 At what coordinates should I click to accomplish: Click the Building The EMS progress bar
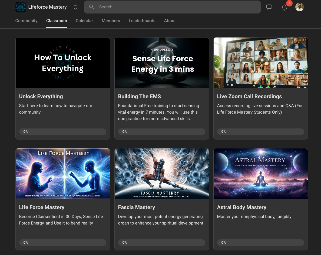[x=162, y=132]
